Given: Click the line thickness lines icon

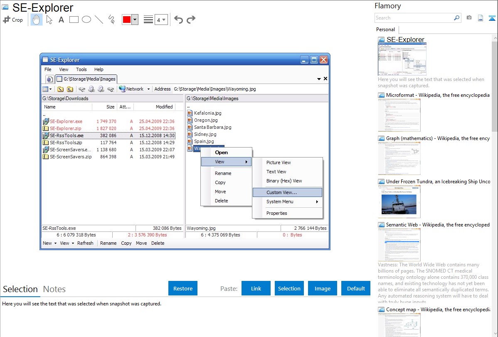Looking at the screenshot, I should [x=148, y=20].
